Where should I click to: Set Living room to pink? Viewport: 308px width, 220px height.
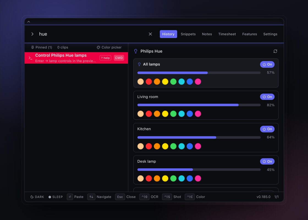(x=198, y=114)
